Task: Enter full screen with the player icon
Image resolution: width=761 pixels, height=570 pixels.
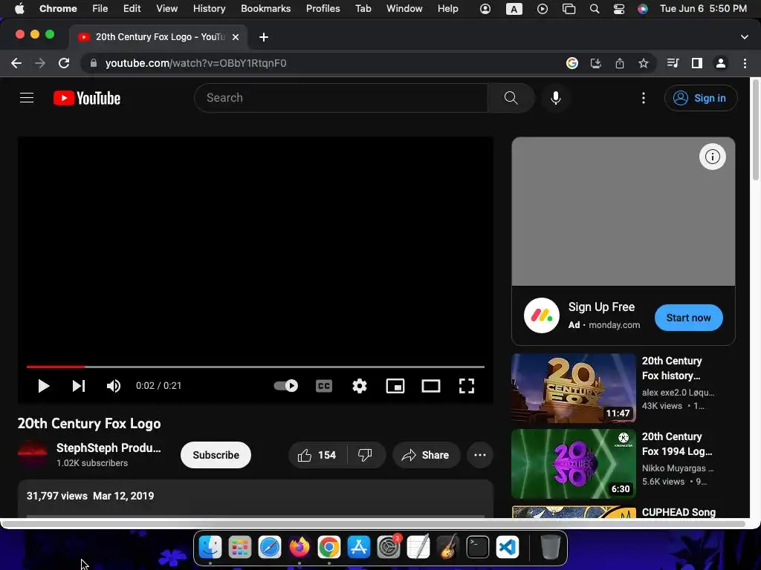Action: tap(467, 386)
